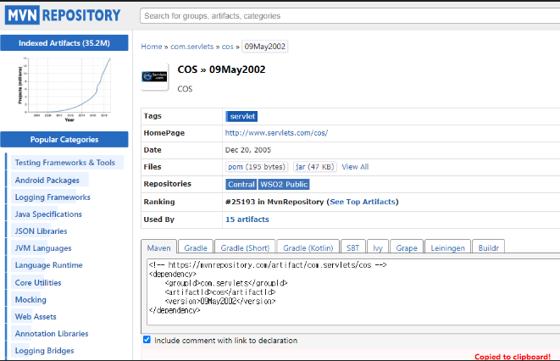This screenshot has width=560, height=361.
Task: Click the 09May2002 breadcrumb version
Action: click(x=265, y=47)
